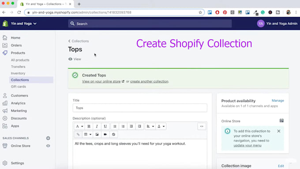The image size is (300, 169).
Task: Click Manage product availability
Action: coord(278,100)
